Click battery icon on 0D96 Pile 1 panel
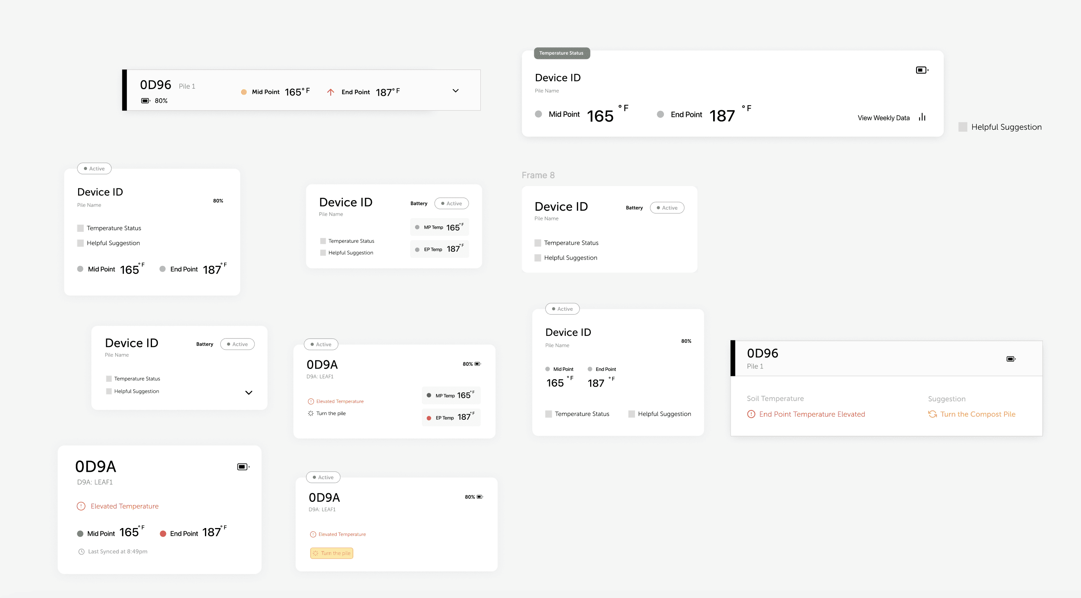 coord(1011,359)
